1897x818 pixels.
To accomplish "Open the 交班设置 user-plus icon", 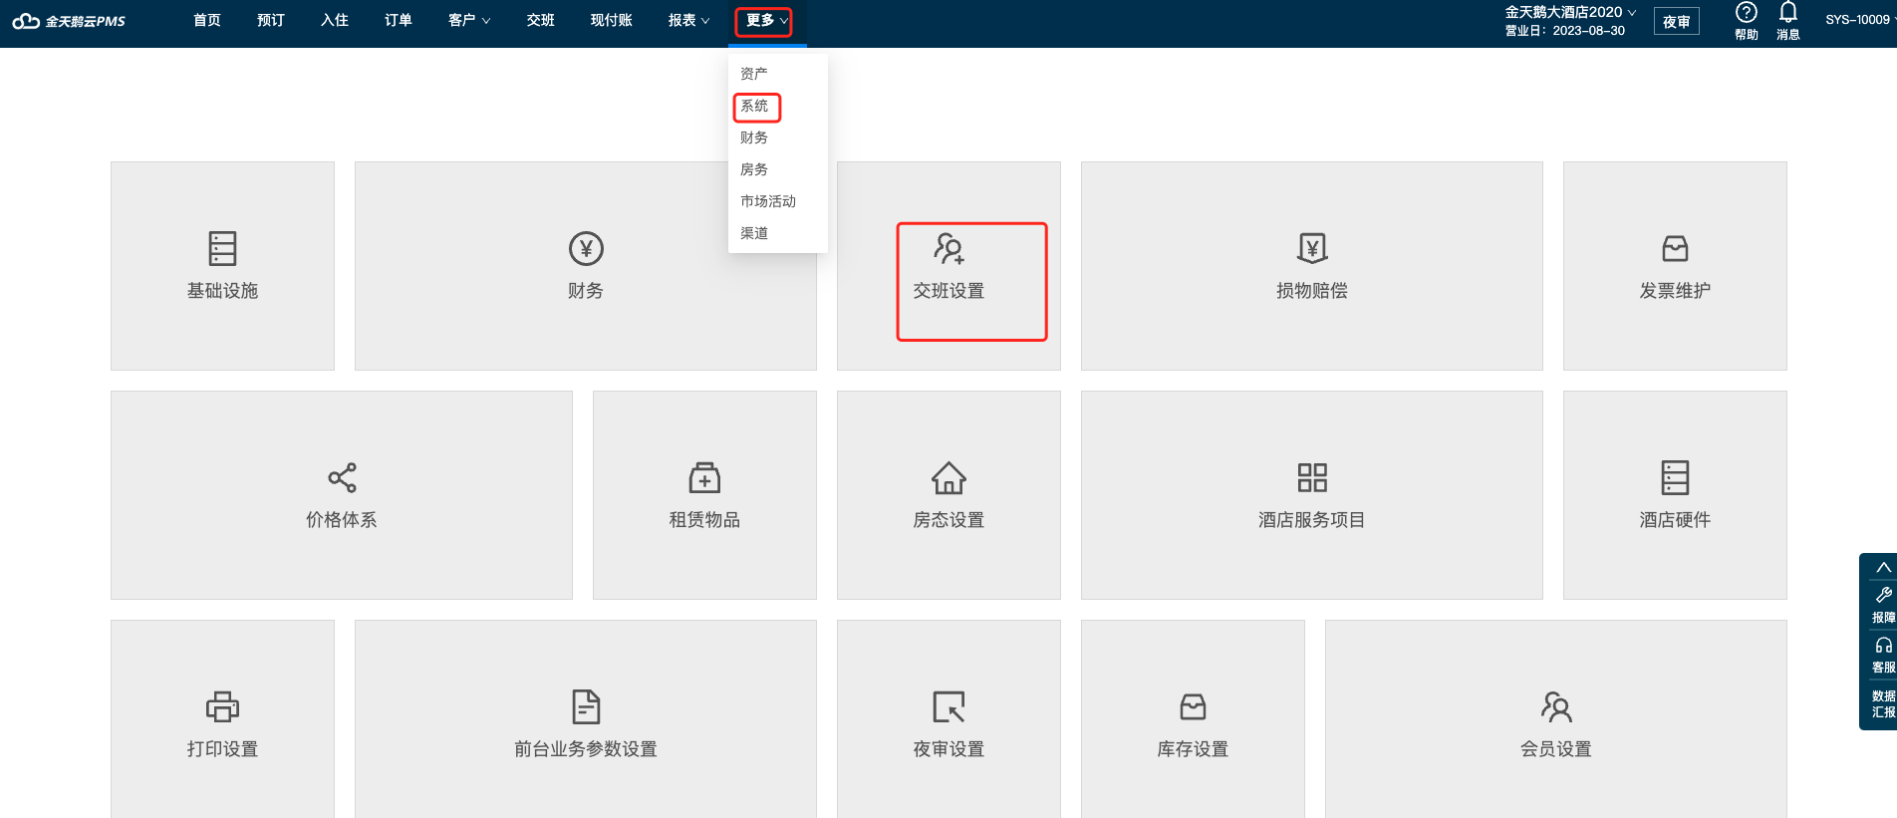I will tap(948, 248).
